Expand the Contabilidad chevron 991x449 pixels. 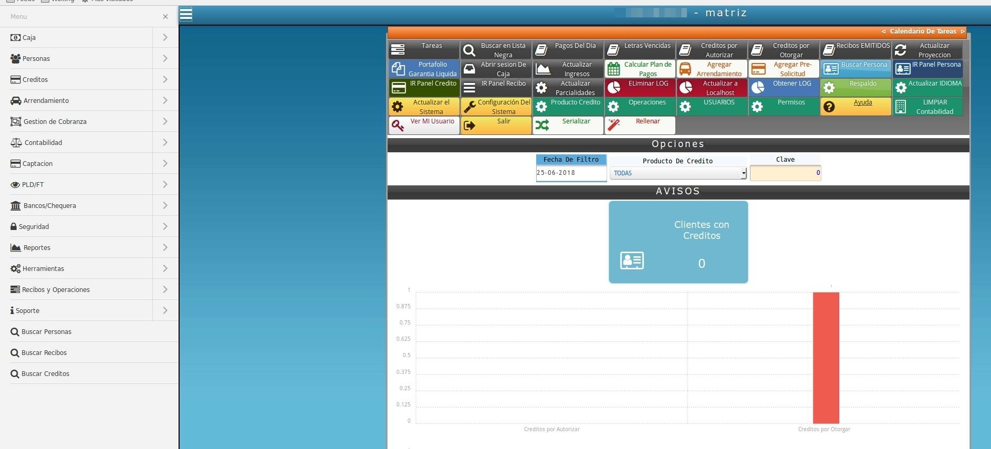165,142
